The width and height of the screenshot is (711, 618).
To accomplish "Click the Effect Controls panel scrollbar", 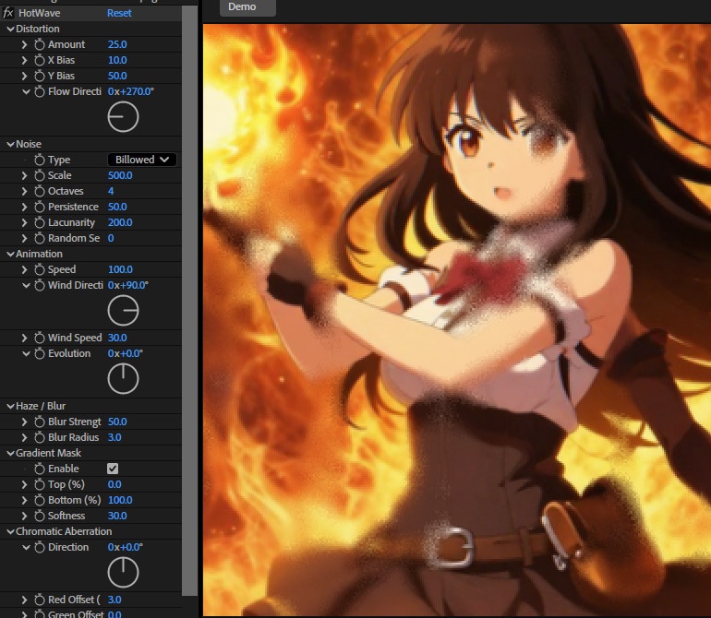I will [x=189, y=301].
